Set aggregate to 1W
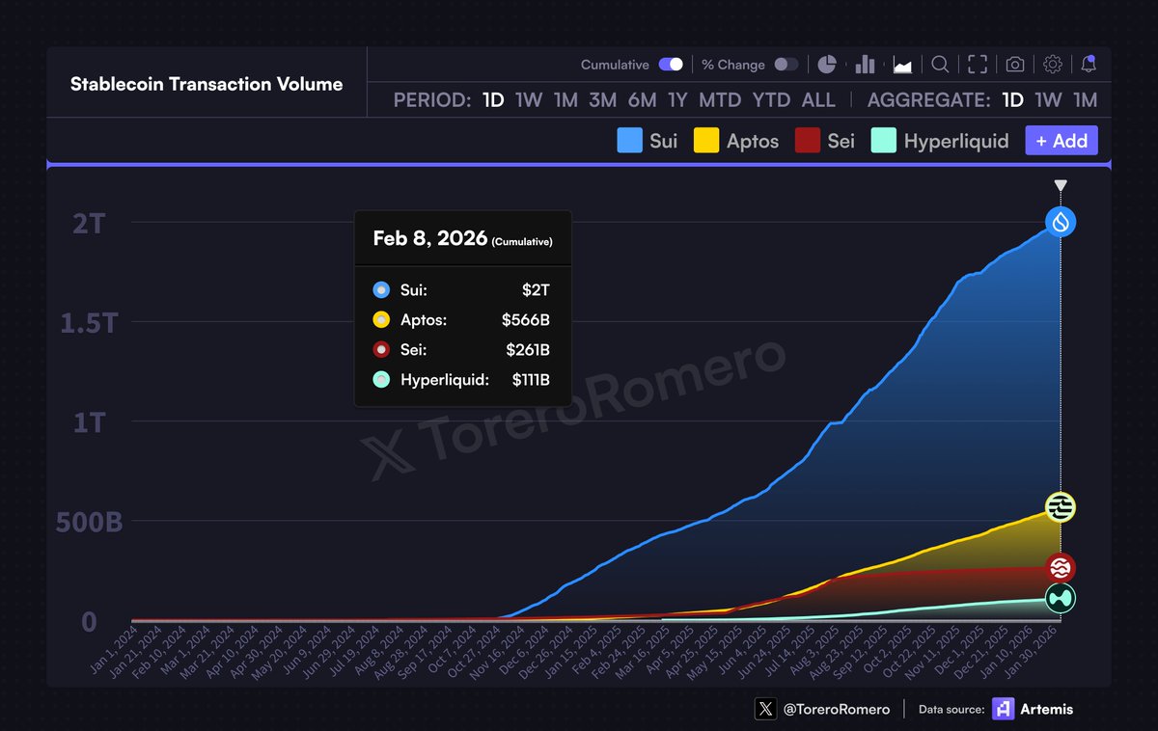Screen dimensions: 1158x731 tap(1048, 100)
